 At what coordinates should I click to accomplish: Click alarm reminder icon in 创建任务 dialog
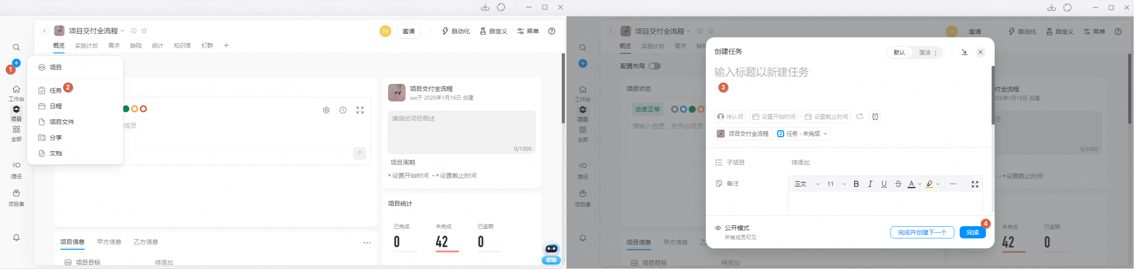tap(875, 117)
